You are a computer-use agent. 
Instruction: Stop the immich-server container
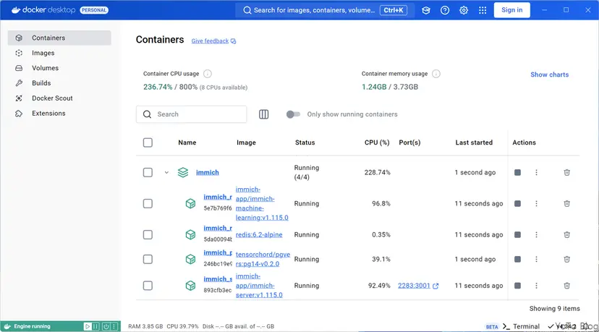(518, 286)
